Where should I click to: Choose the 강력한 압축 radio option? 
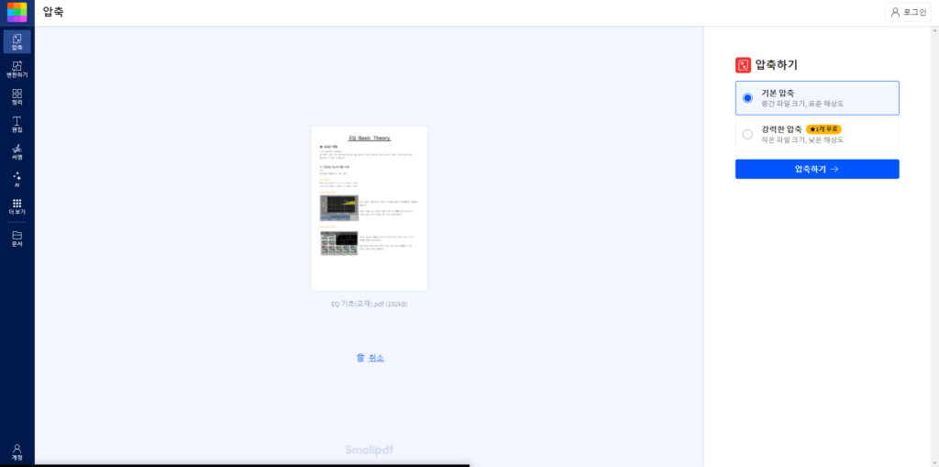click(x=747, y=134)
